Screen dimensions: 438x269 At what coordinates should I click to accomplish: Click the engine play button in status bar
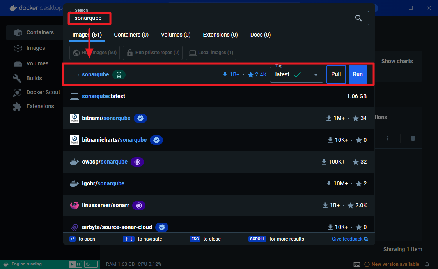(72, 264)
